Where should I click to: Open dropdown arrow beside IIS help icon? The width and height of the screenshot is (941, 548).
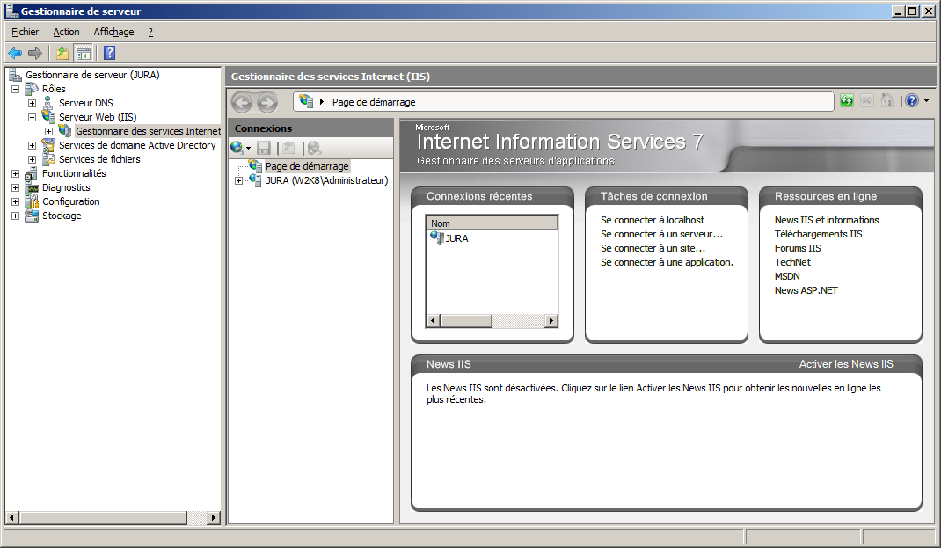pyautogui.click(x=926, y=102)
